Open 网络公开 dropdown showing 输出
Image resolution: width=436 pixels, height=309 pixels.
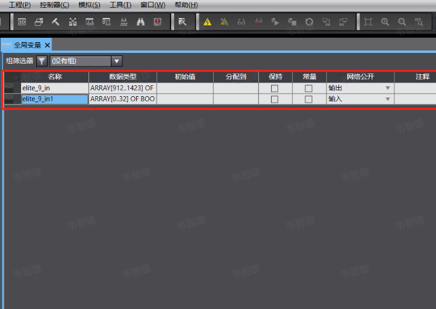tap(360, 88)
